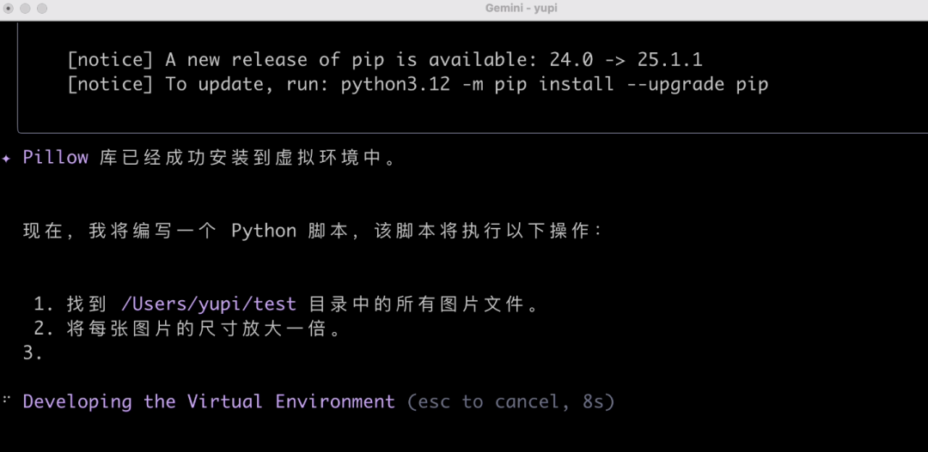Click the /Users/yupi/test directory path

coord(209,304)
